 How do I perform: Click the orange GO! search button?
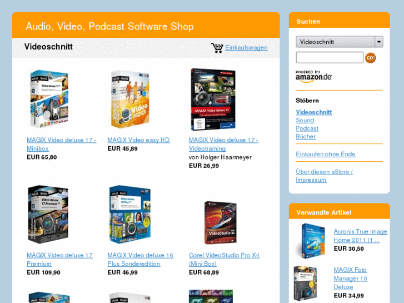click(370, 58)
